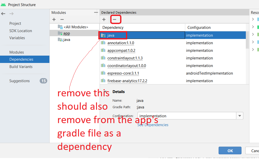Select the firebase-analytics:17.2.2 dependency row
This screenshot has height=159, width=259.
click(127, 81)
